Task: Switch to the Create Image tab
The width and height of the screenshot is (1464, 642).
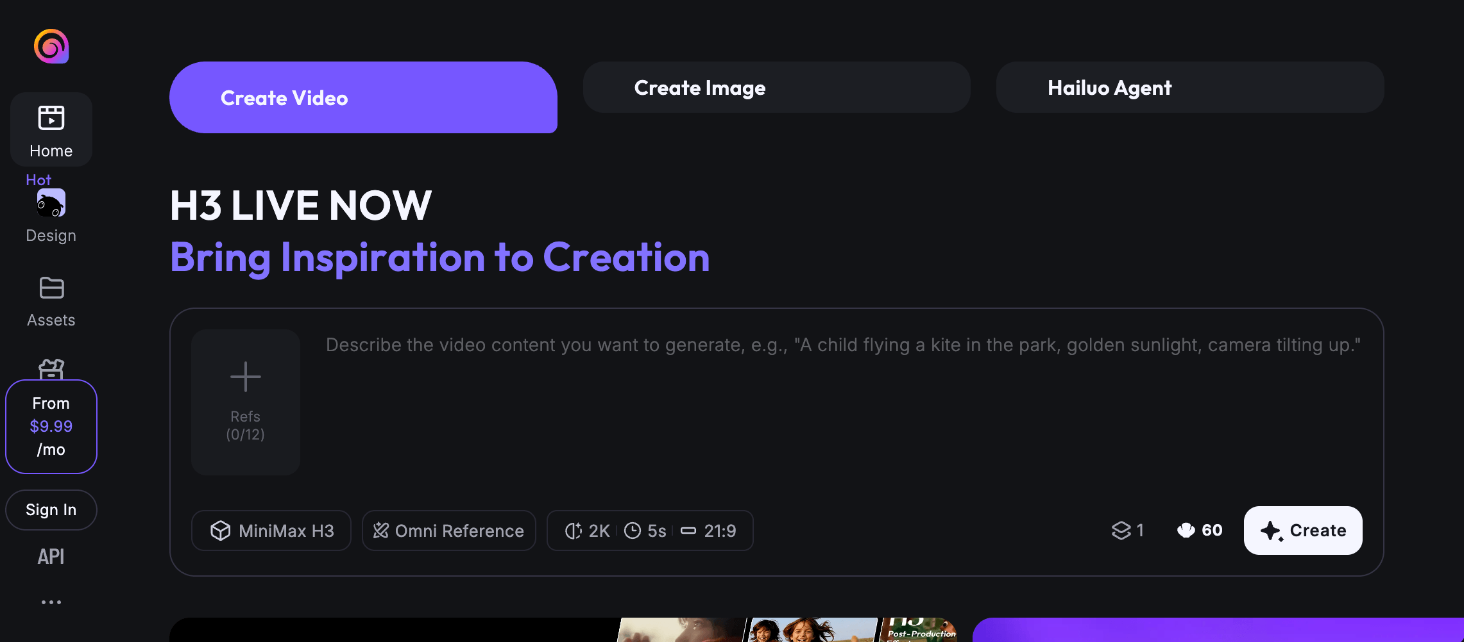Action: click(x=777, y=87)
